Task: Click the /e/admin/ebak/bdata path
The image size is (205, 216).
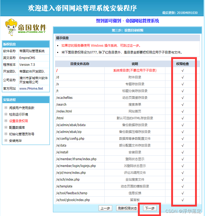Action: point(71,125)
